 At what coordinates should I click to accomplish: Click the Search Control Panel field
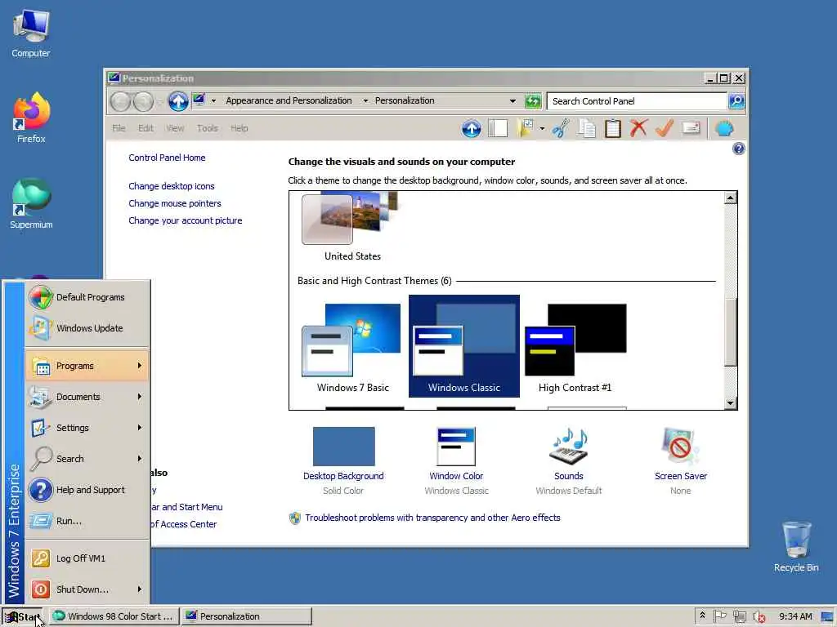636,100
